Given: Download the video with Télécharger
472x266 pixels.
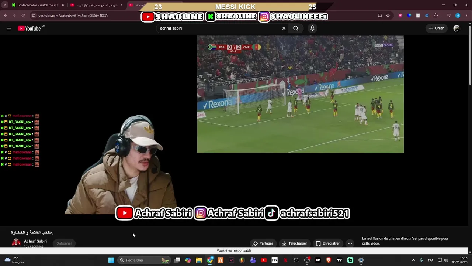Looking at the screenshot, I should [294, 243].
